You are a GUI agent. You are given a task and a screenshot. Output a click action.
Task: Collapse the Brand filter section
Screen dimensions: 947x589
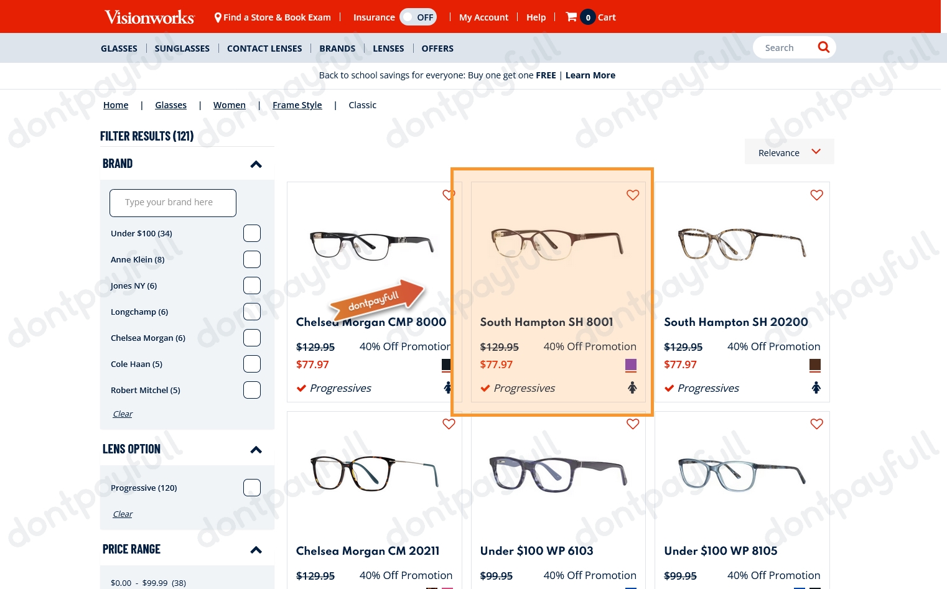click(x=256, y=164)
